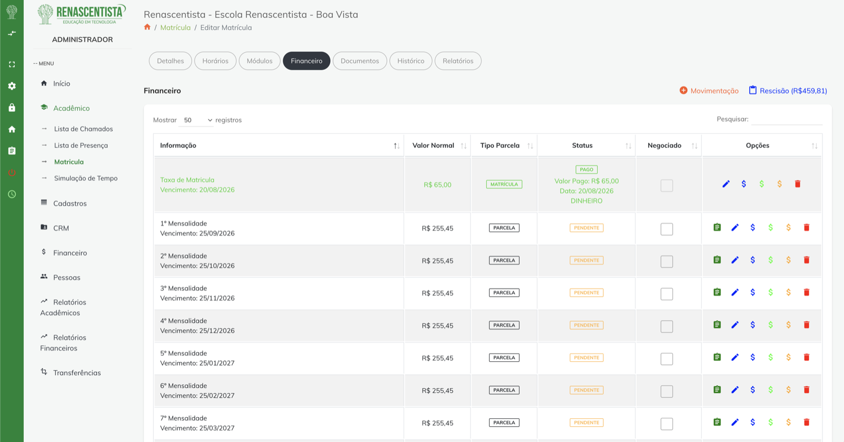Switch to the Detalhes tab
Viewport: 844px width, 442px height.
tap(170, 61)
